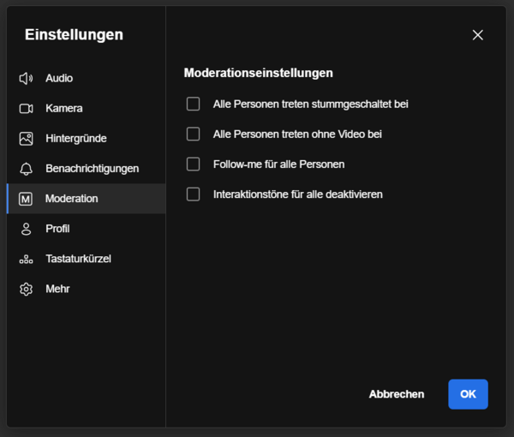Image resolution: width=514 pixels, height=437 pixels.
Task: Click label text Alle Personen treten stummgeschaltet bei
Action: coord(310,105)
